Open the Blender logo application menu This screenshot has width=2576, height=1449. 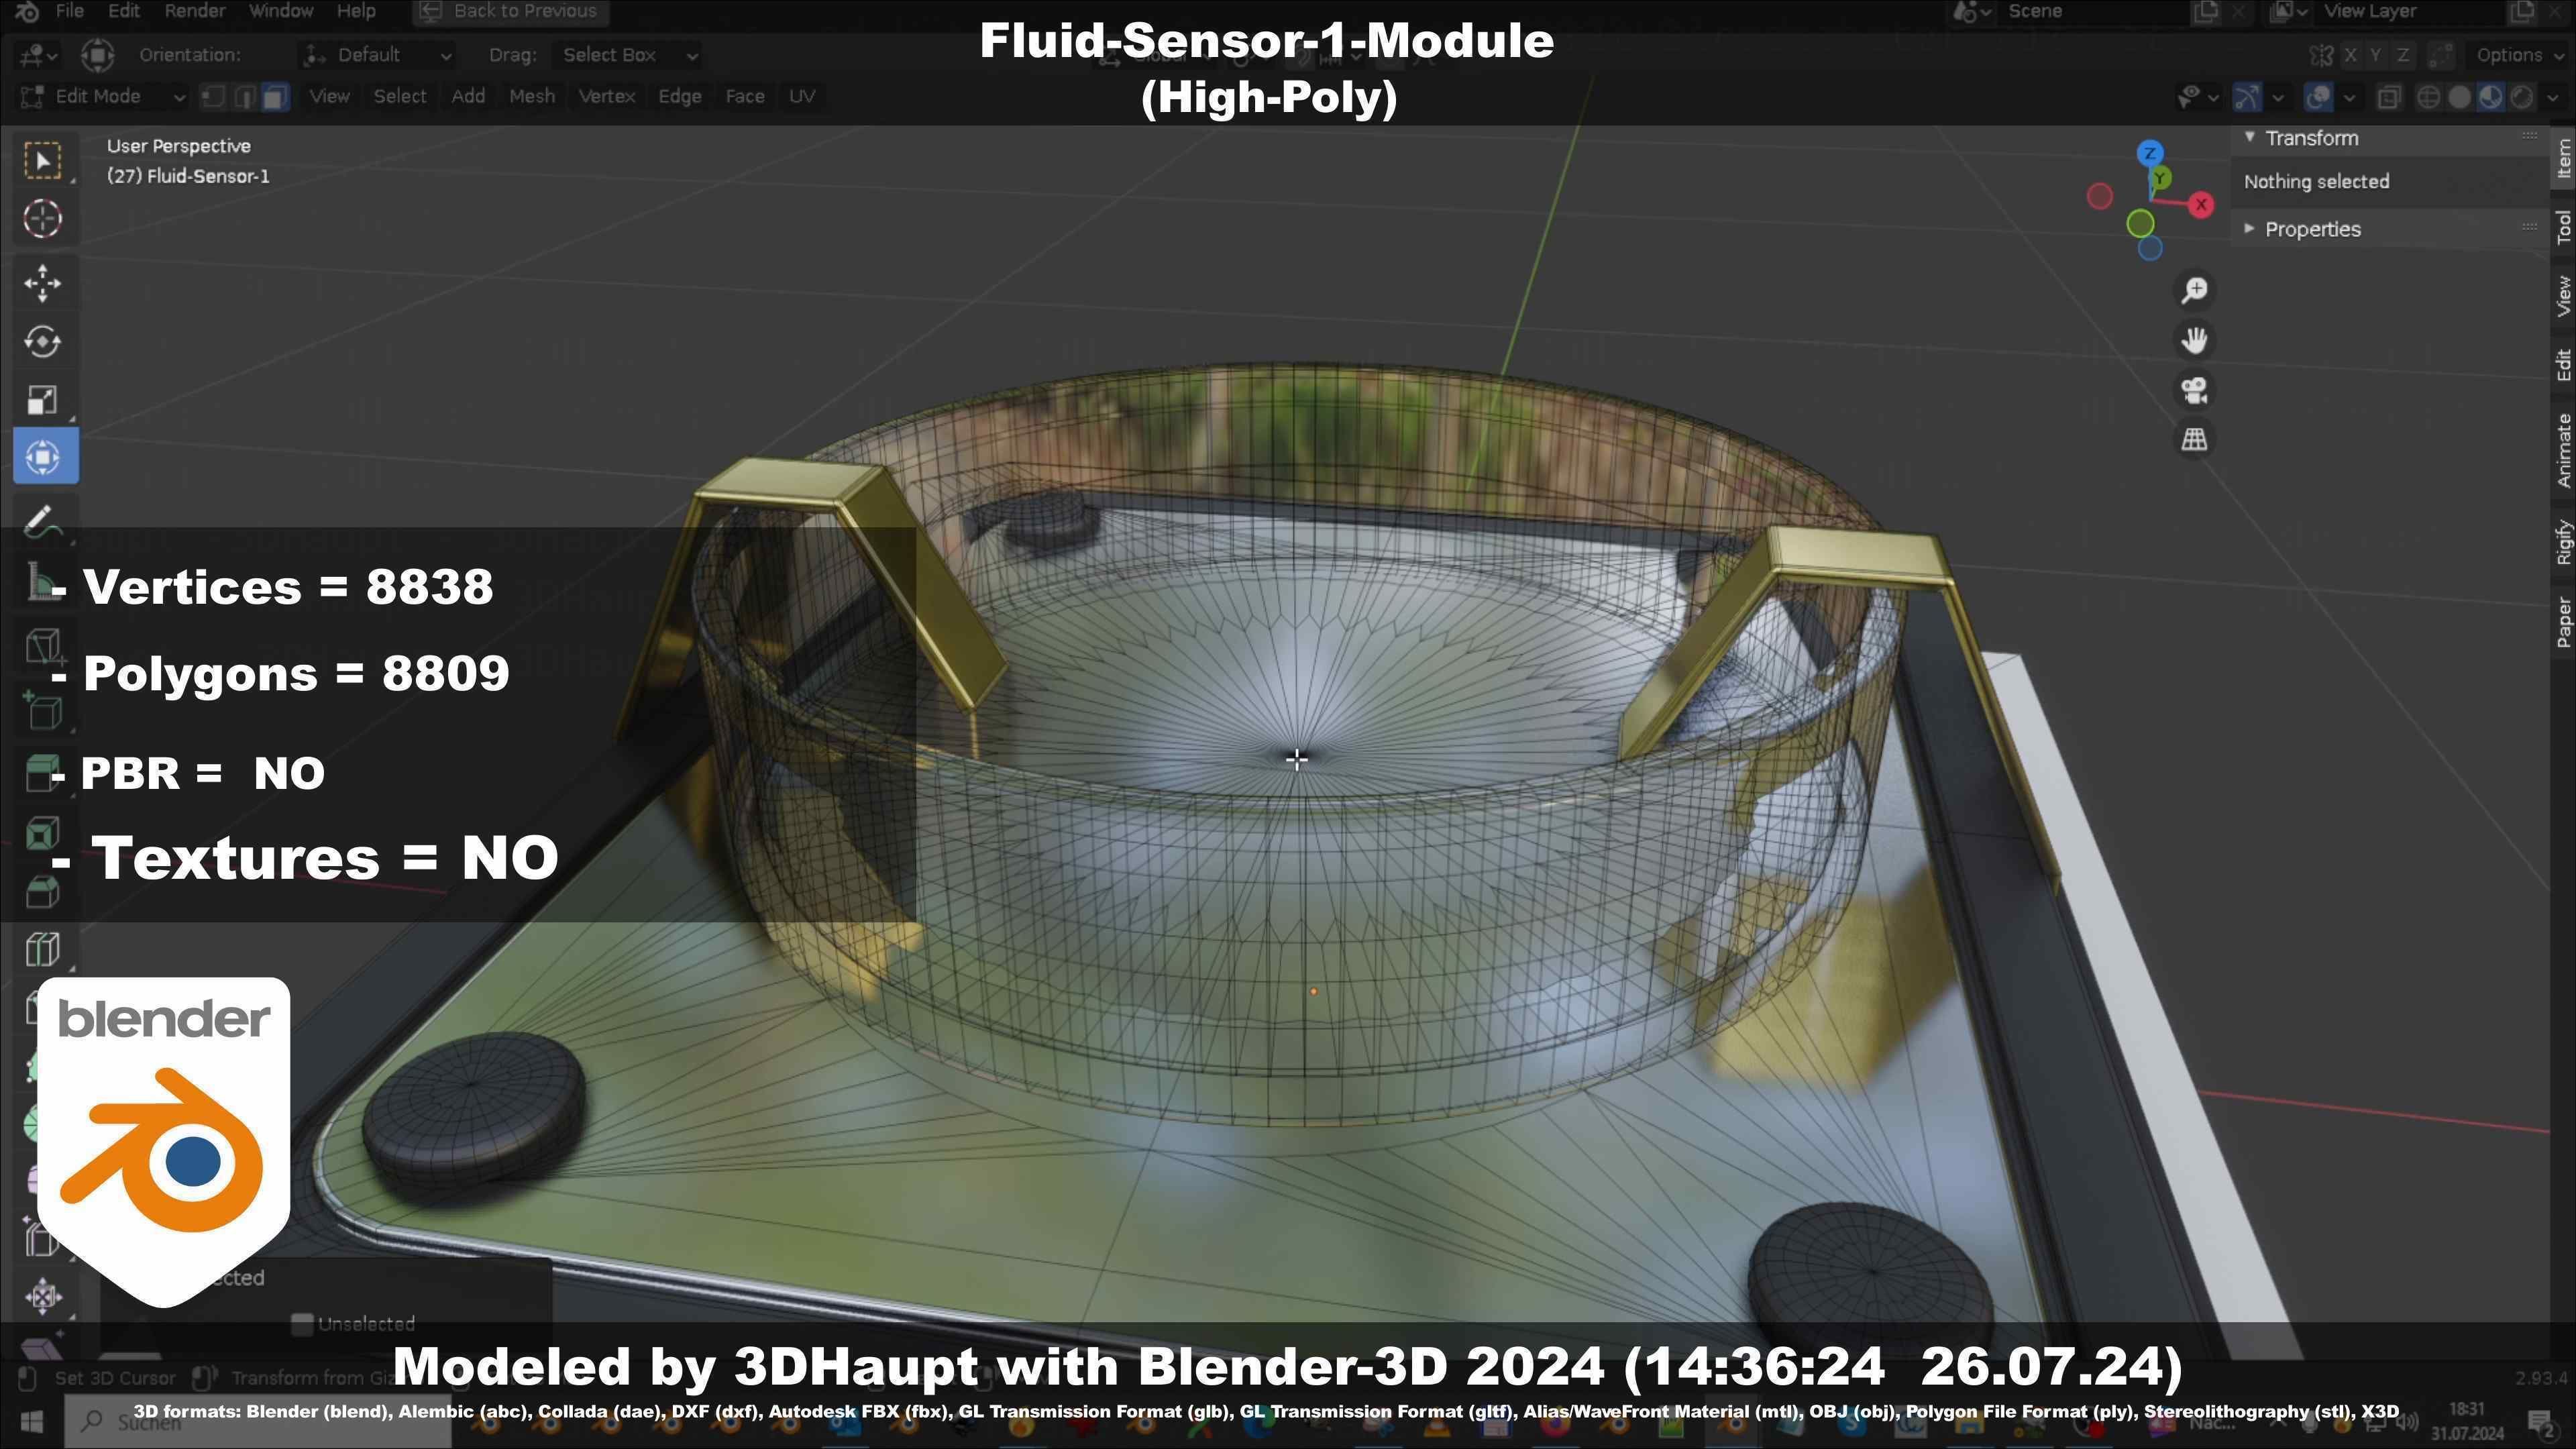[x=27, y=11]
